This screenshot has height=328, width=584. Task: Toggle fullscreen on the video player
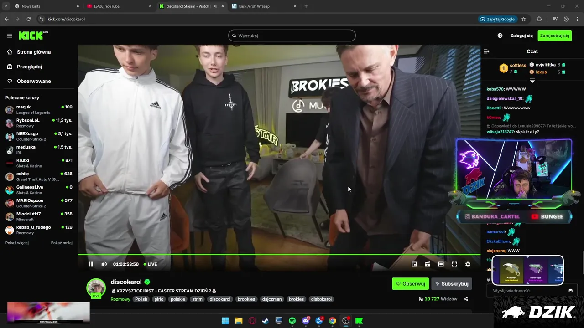tap(454, 264)
